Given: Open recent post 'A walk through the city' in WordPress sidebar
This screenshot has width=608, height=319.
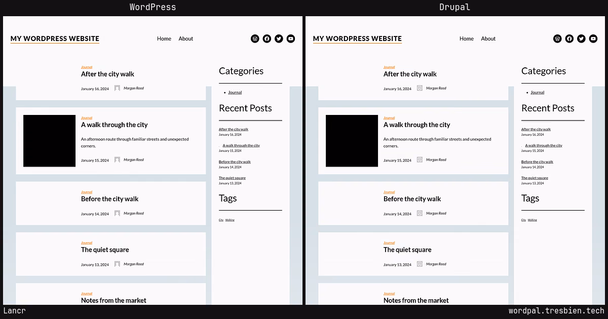Looking at the screenshot, I should pyautogui.click(x=241, y=145).
